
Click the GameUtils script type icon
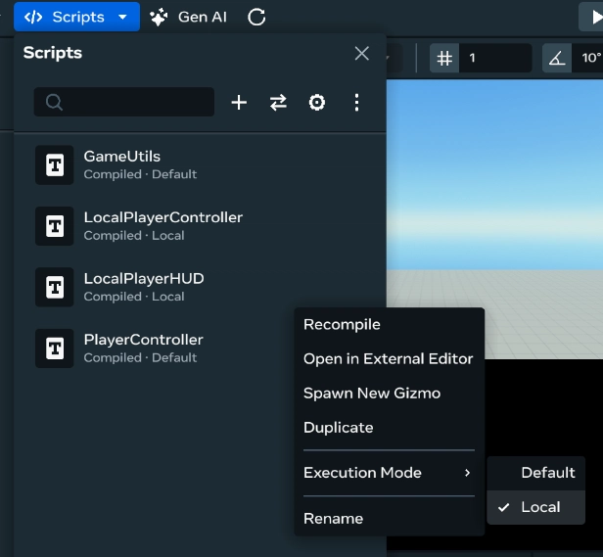click(x=55, y=164)
